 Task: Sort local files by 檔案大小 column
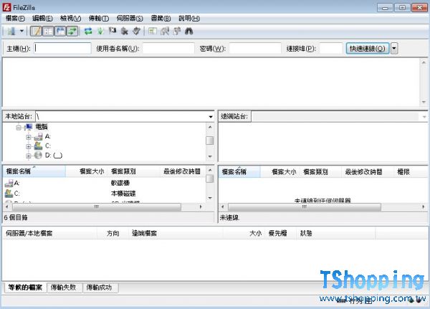point(91,172)
